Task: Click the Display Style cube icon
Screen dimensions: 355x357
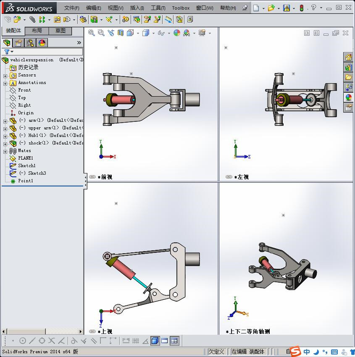Action: tap(146, 33)
